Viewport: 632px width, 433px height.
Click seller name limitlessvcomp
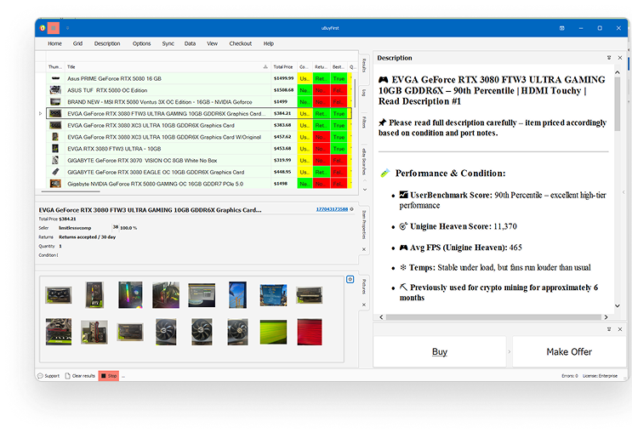point(75,228)
